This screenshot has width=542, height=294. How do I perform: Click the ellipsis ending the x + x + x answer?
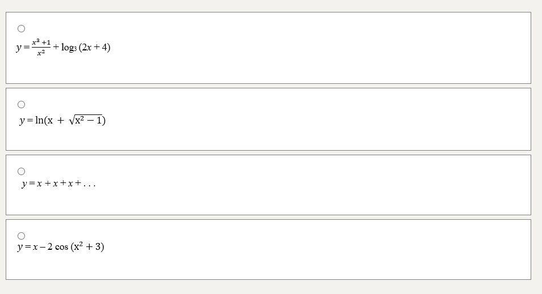(x=90, y=184)
